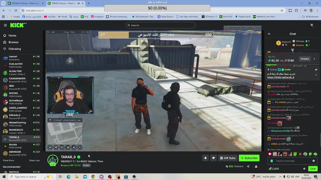The image size is (321, 180).
Task: Open Respect RP (GTA) category link
Action: point(70,165)
